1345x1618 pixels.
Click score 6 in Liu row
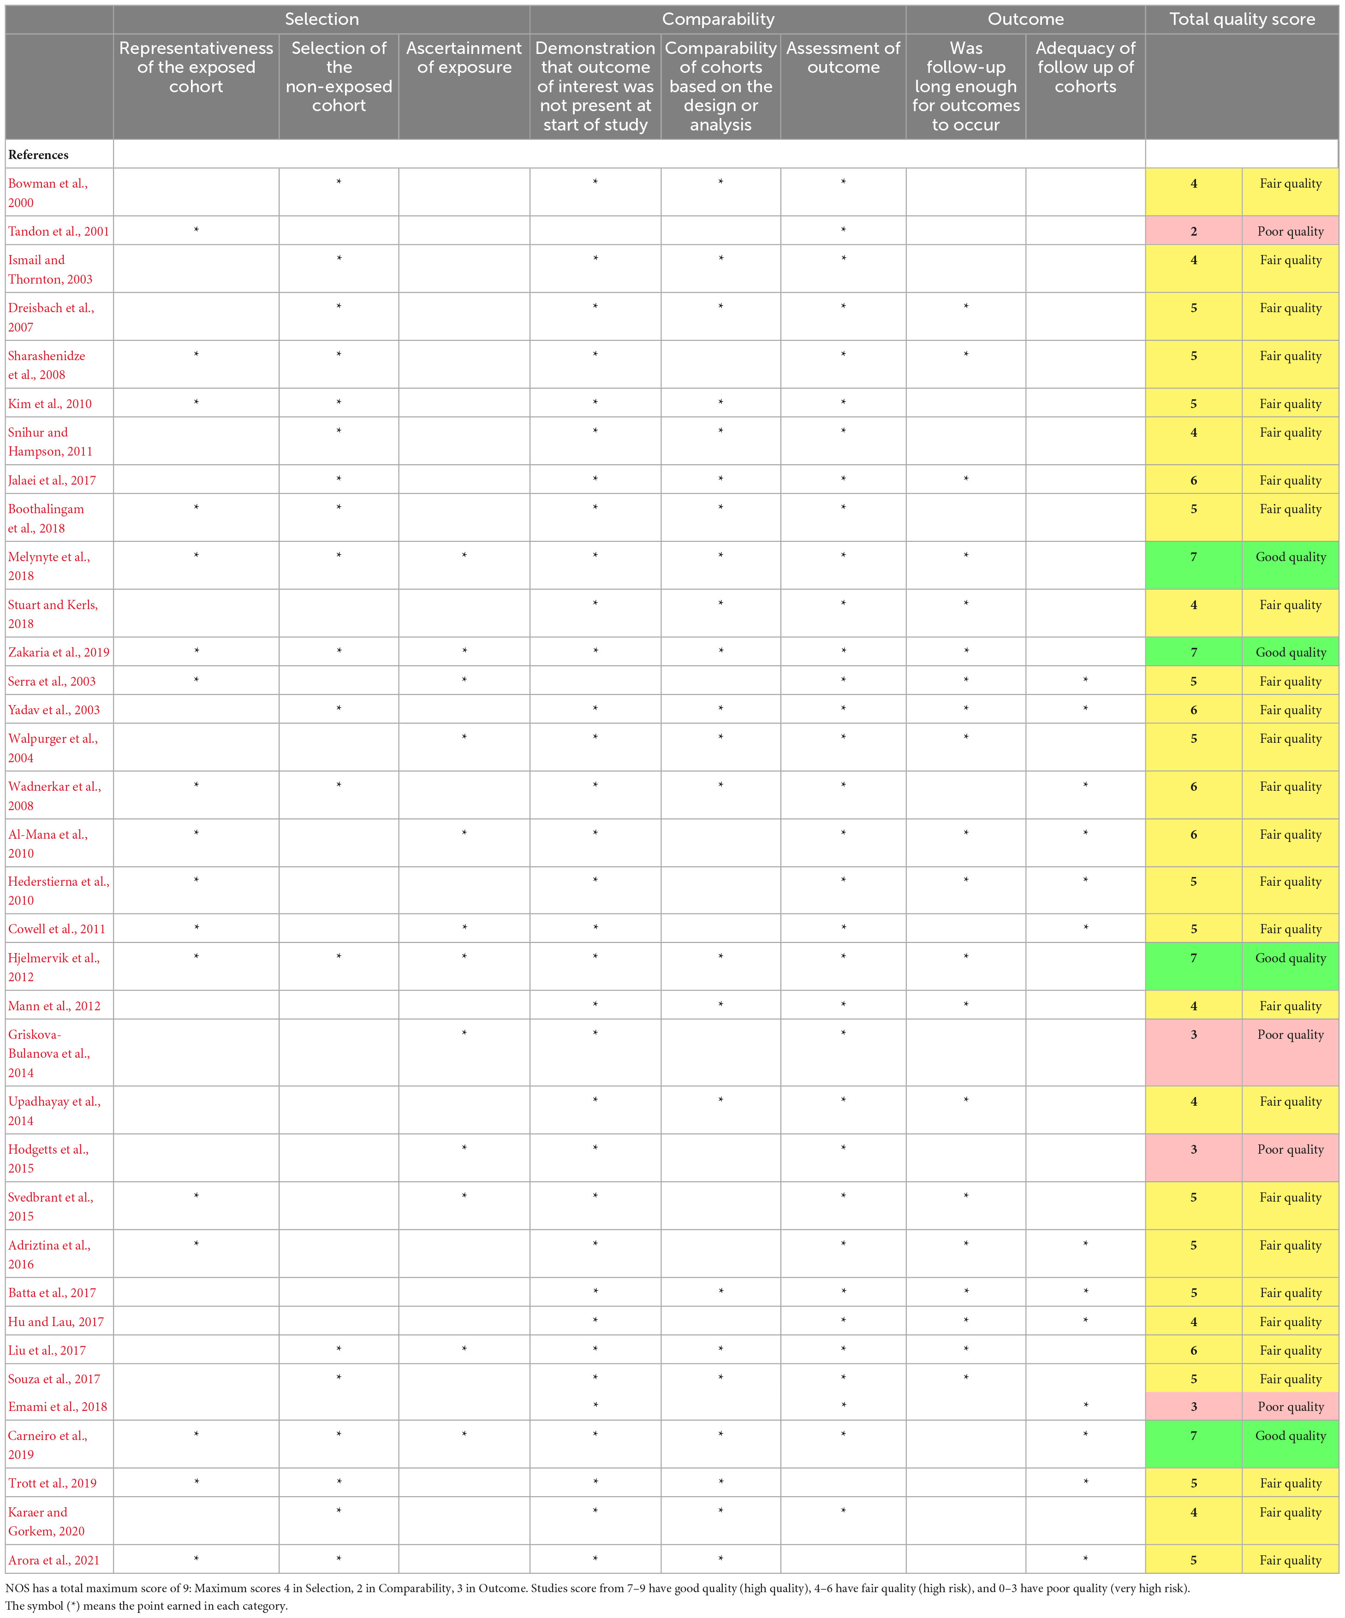click(x=1194, y=1350)
